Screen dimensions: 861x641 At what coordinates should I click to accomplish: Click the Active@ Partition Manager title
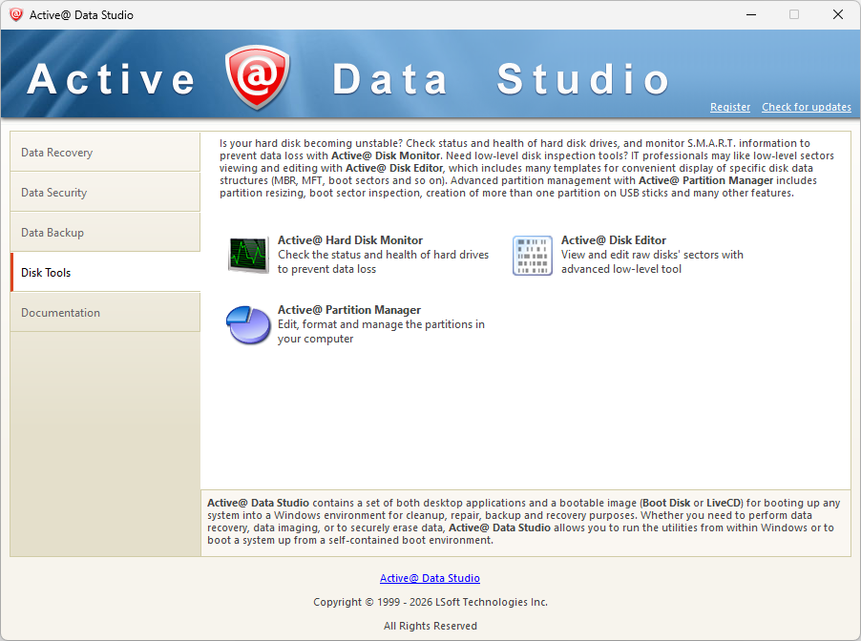(x=349, y=309)
